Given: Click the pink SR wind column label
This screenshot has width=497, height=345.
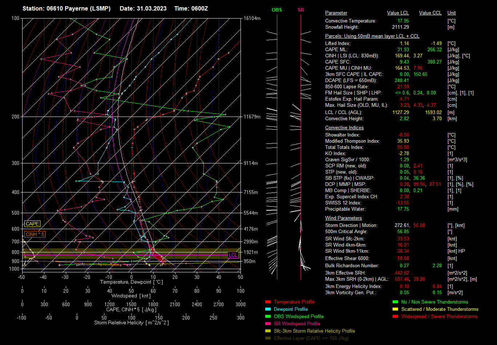Looking at the screenshot, I should point(301,10).
